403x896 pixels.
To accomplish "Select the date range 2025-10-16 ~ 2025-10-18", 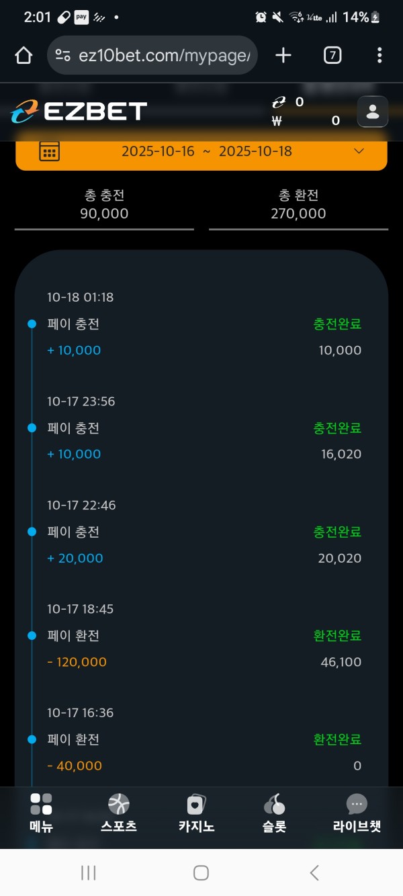I will pos(207,151).
